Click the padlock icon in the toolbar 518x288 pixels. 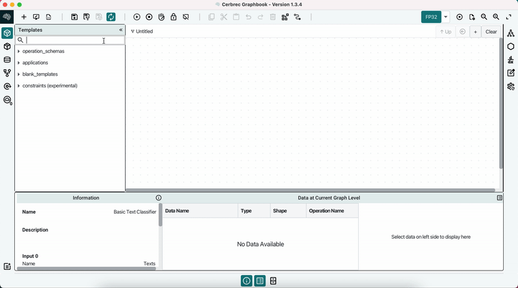(x=174, y=17)
